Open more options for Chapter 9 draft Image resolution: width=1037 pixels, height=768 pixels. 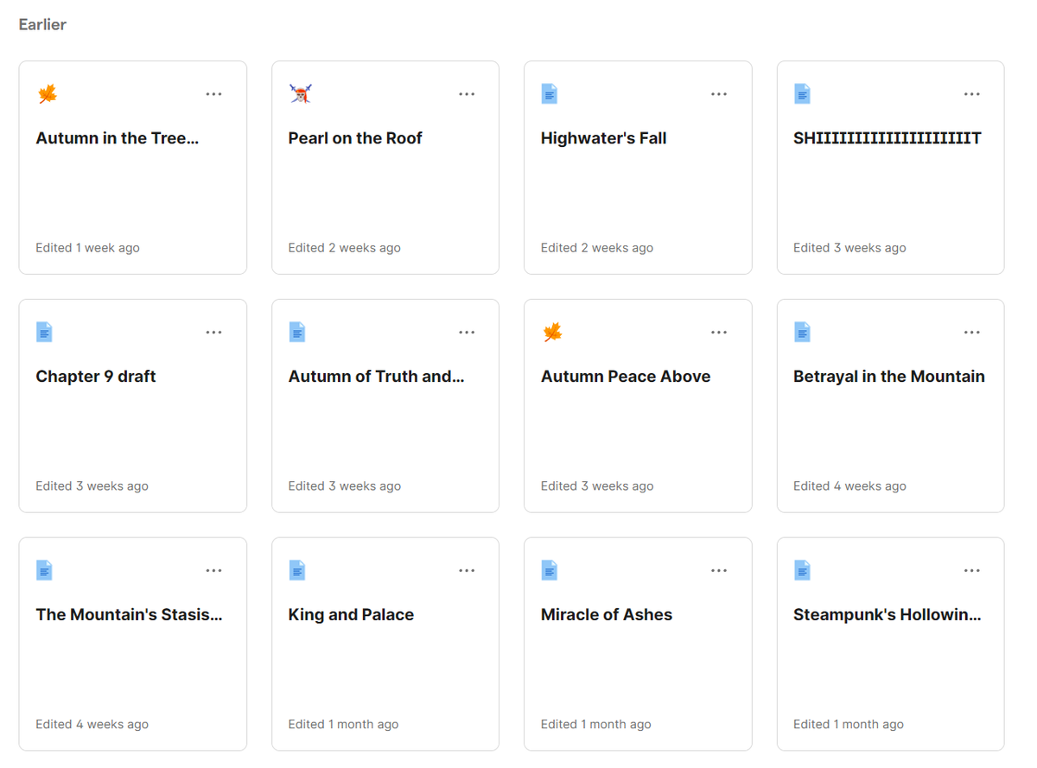click(x=213, y=333)
